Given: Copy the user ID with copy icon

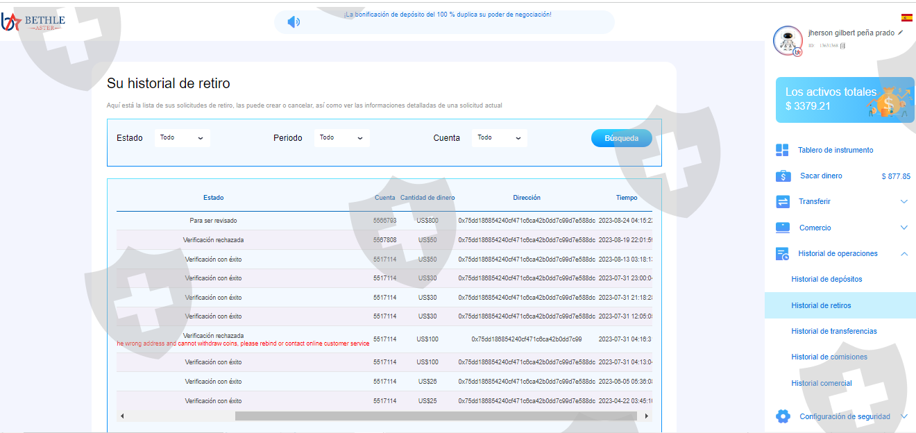Looking at the screenshot, I should (x=842, y=46).
